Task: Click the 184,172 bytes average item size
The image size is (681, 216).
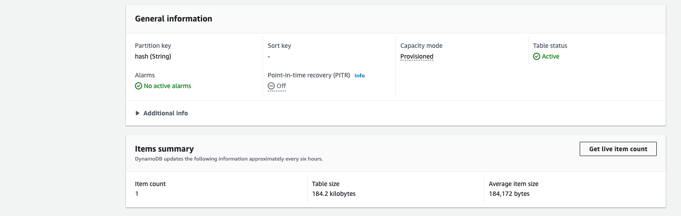Action: [x=509, y=194]
